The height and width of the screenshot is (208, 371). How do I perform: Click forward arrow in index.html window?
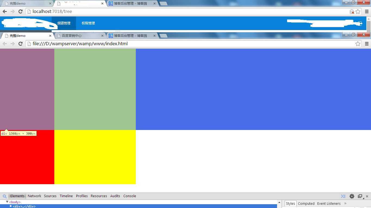click(12, 44)
